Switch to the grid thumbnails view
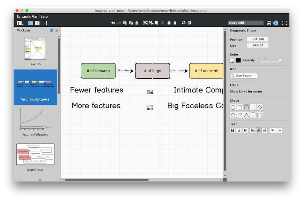The width and height of the screenshot is (303, 201). [37, 23]
